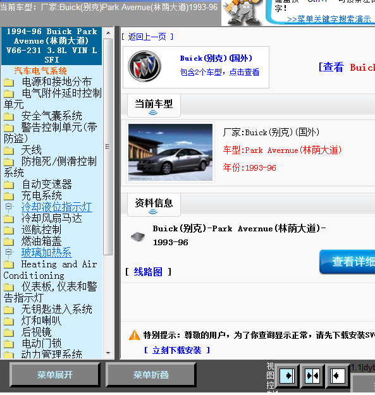Open folder icon next to 灯和喇叭
The height and width of the screenshot is (395, 375).
[x=9, y=322]
